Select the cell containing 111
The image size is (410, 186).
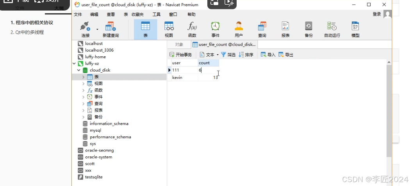point(185,70)
